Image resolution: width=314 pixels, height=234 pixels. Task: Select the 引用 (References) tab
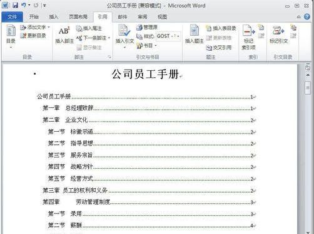(x=103, y=17)
